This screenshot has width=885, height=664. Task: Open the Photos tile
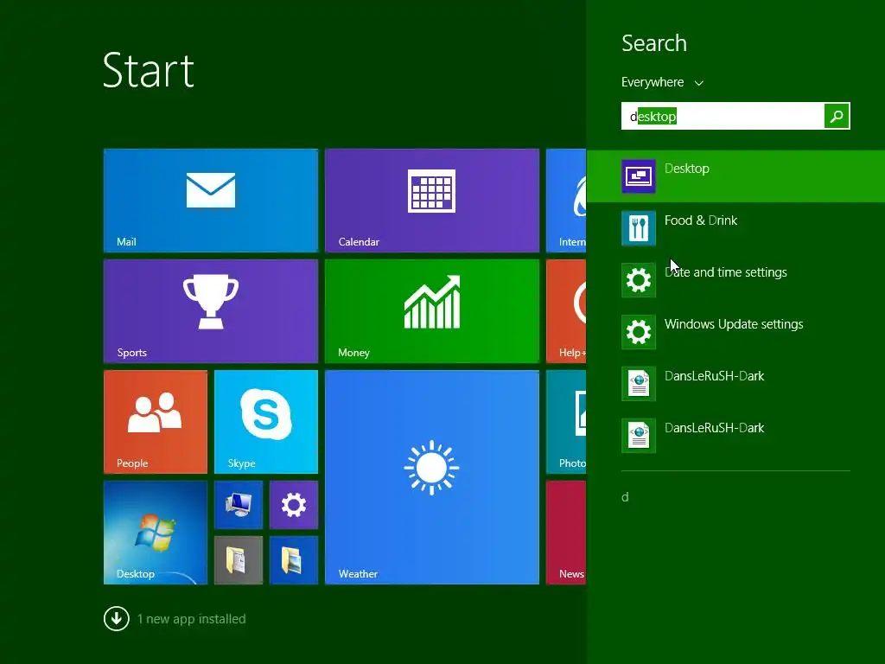pos(566,422)
